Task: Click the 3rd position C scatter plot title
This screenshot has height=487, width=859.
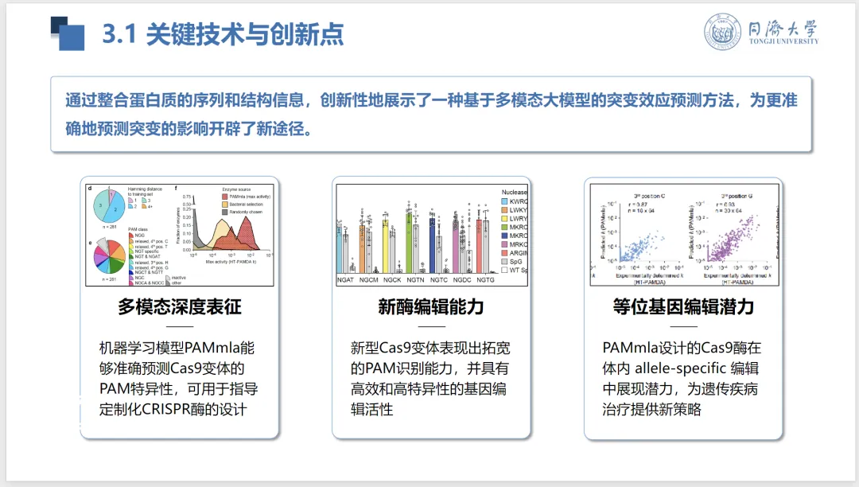Action: coord(649,196)
